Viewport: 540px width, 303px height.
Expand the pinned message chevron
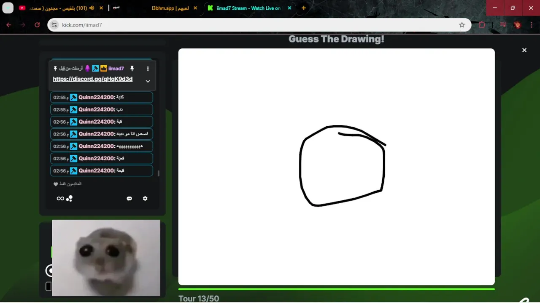148,81
